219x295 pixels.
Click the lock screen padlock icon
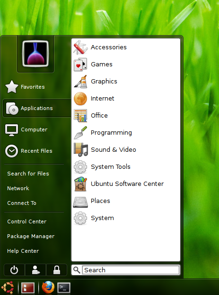click(57, 270)
